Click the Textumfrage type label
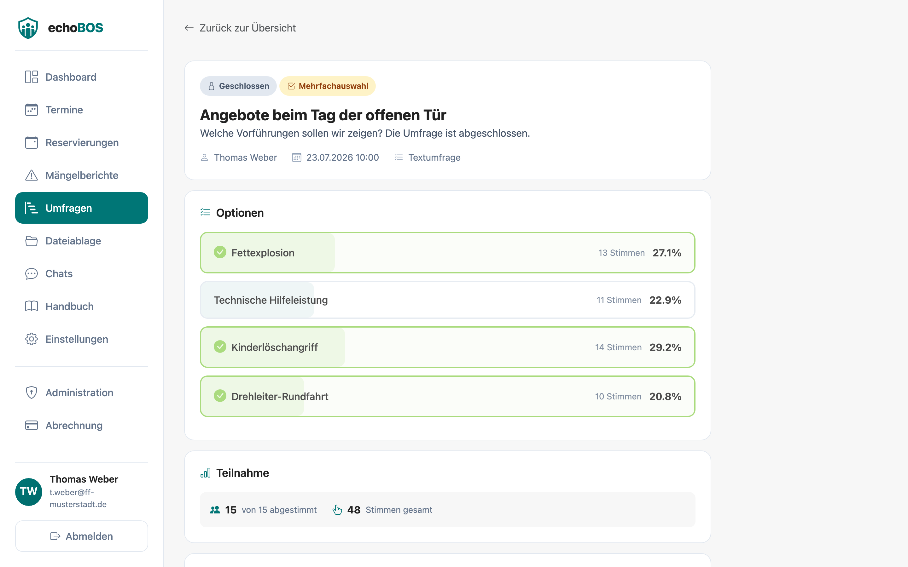Screen dimensions: 908x567 [434, 157]
